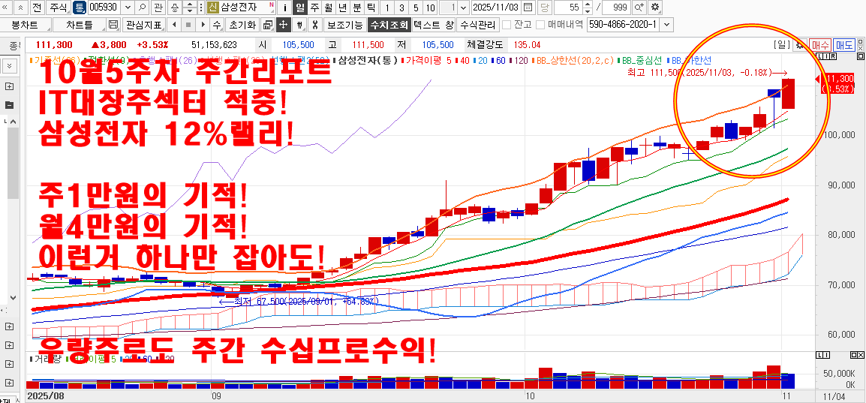Enable the 잔고 checkbox
Image resolution: width=866 pixels, height=403 pixels.
507,25
